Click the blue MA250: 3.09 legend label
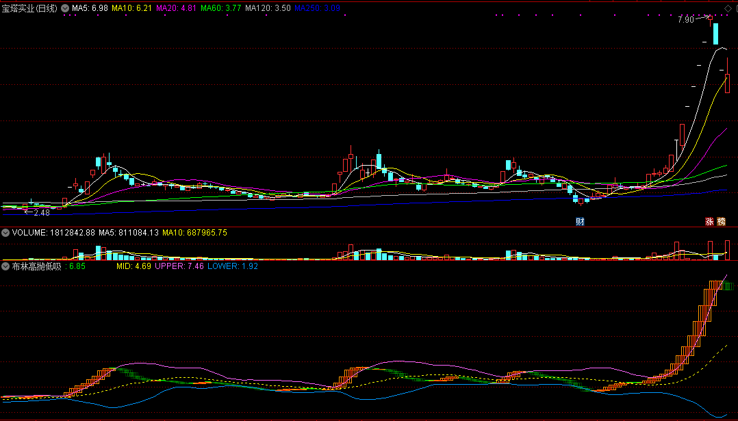 [x=317, y=8]
